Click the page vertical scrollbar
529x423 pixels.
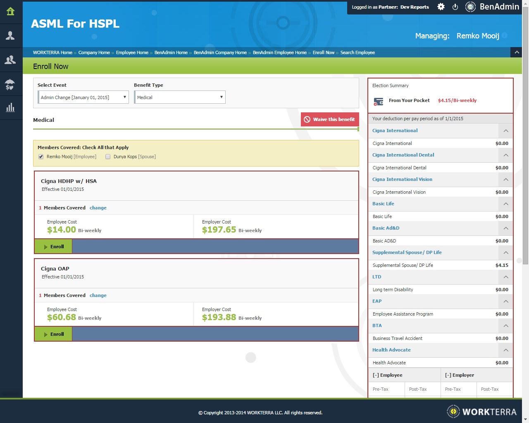coord(525,136)
